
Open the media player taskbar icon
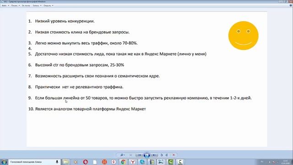click(76, 162)
